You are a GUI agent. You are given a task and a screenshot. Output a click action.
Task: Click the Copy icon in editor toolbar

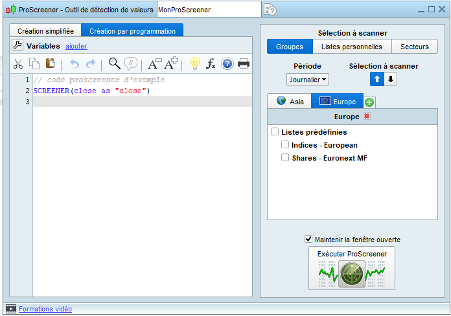[x=34, y=63]
